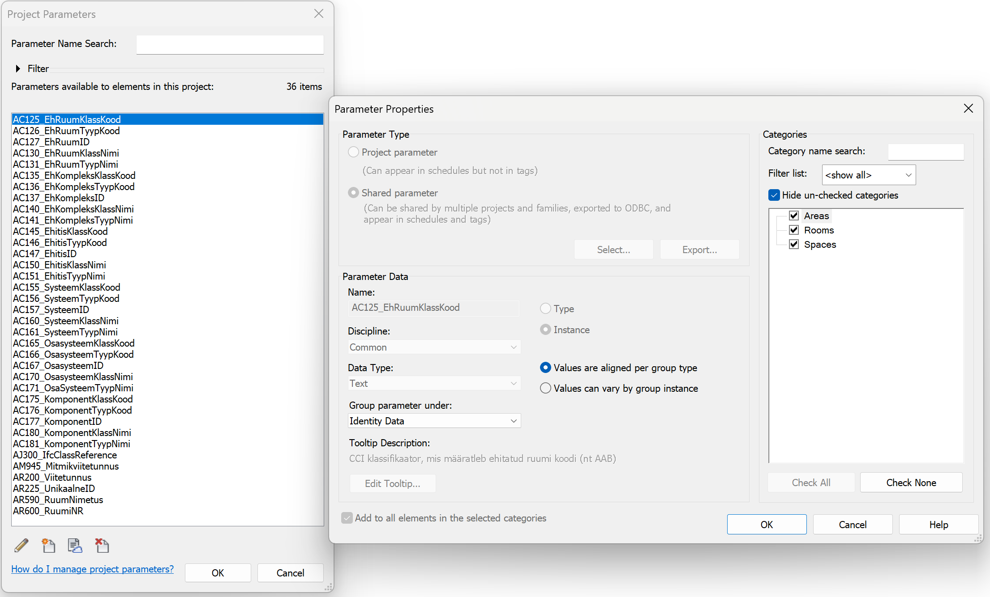The image size is (990, 597).
Task: Click the Edit Tooltip... button
Action: pyautogui.click(x=392, y=483)
